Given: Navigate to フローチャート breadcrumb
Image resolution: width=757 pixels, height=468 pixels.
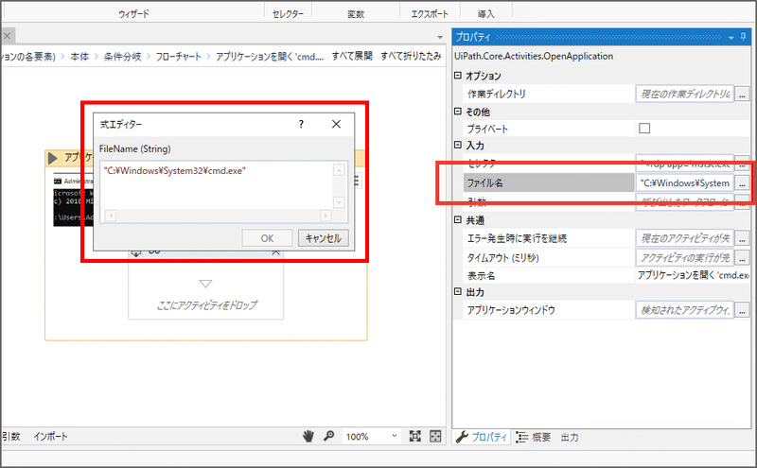Looking at the screenshot, I should coord(178,57).
